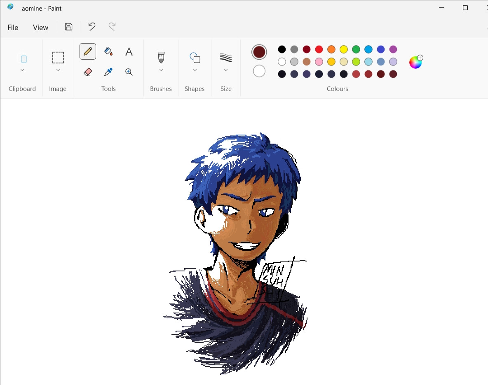488x385 pixels.
Task: Expand the Shapes dropdown chevron
Action: (x=195, y=70)
